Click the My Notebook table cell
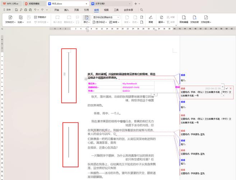Viewport: 236px width, 180px height. click(138, 84)
